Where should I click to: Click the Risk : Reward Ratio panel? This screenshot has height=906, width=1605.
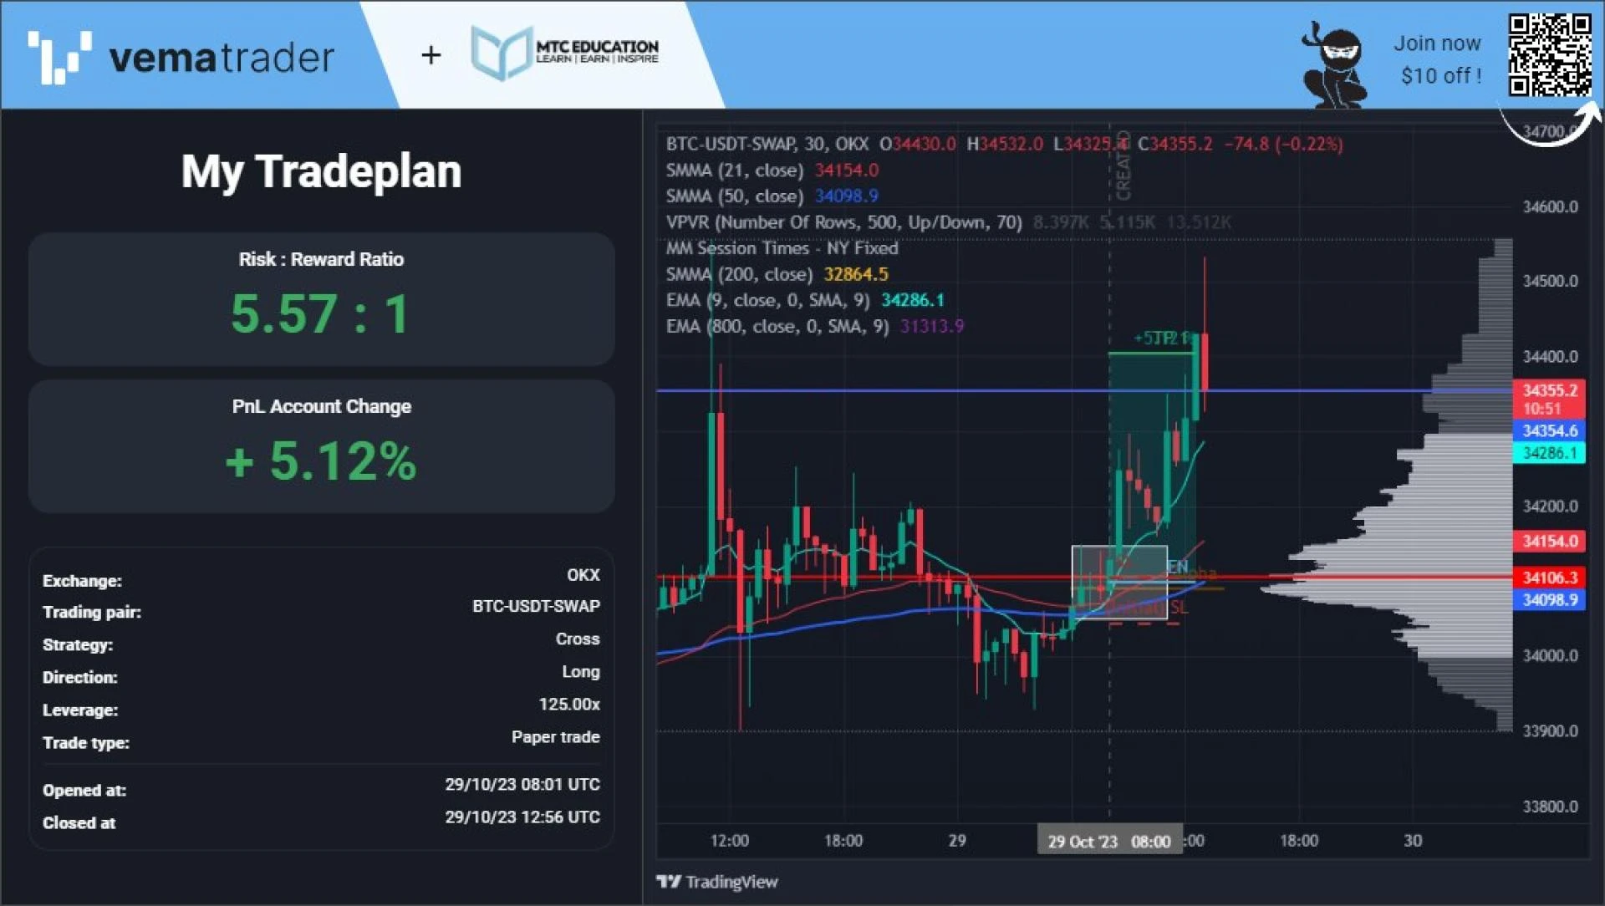pos(321,299)
